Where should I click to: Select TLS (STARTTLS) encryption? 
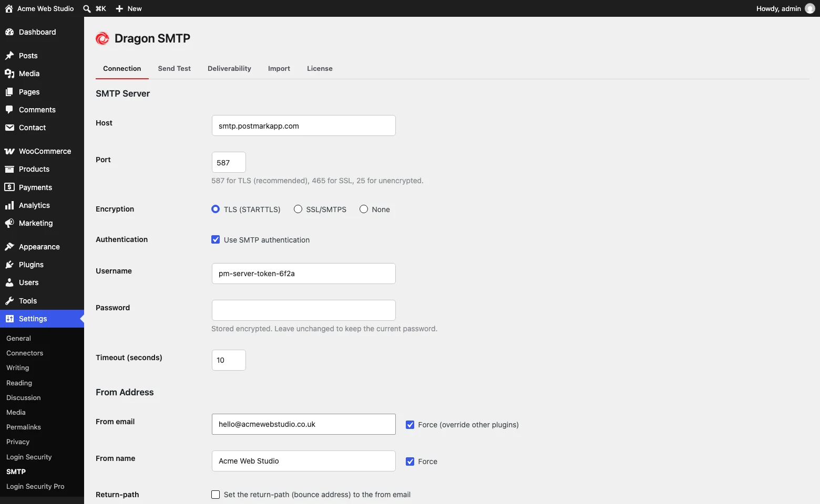(x=216, y=209)
